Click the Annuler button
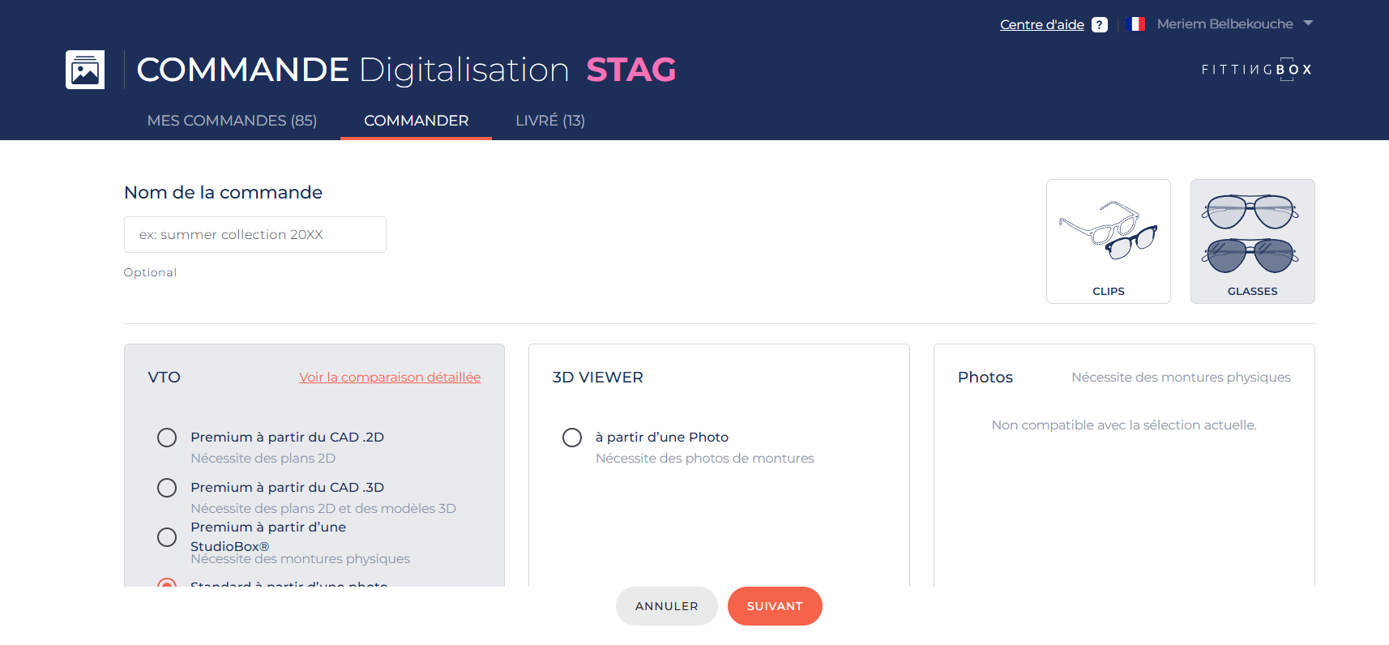This screenshot has height=645, width=1389. 666,606
